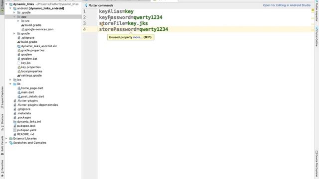Expand External Libraries node

[x=6, y=138]
